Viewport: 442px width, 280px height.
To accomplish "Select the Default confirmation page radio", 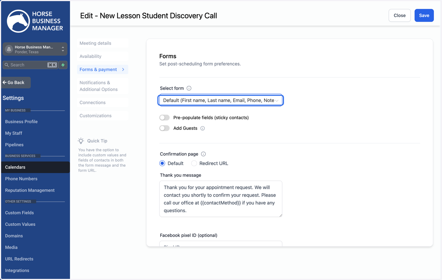I will click(x=162, y=163).
